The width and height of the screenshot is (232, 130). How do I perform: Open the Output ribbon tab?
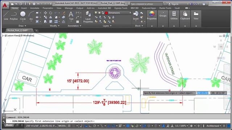click(x=80, y=8)
